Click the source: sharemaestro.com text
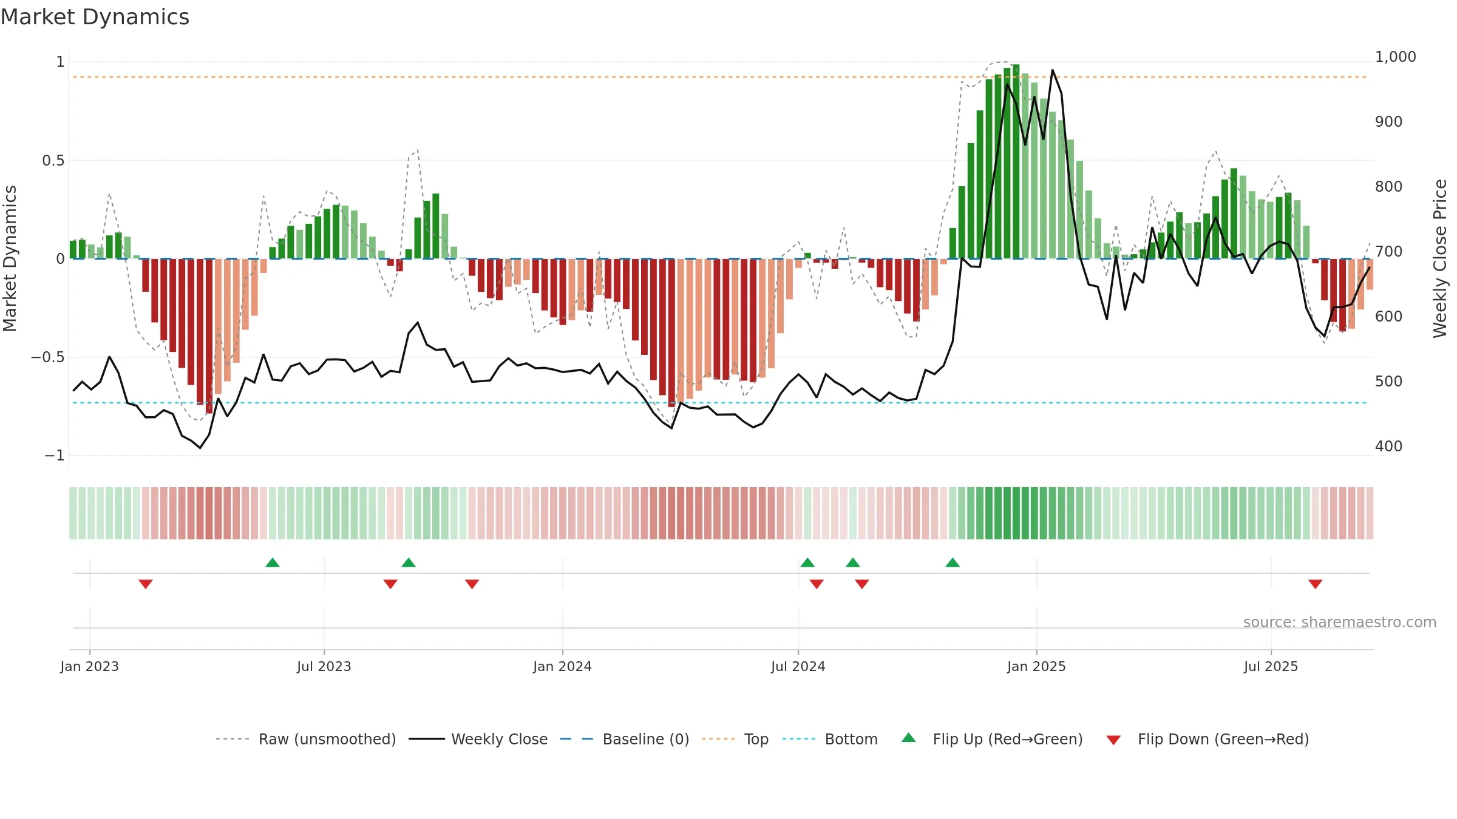The width and height of the screenshot is (1457, 819). pos(1340,622)
